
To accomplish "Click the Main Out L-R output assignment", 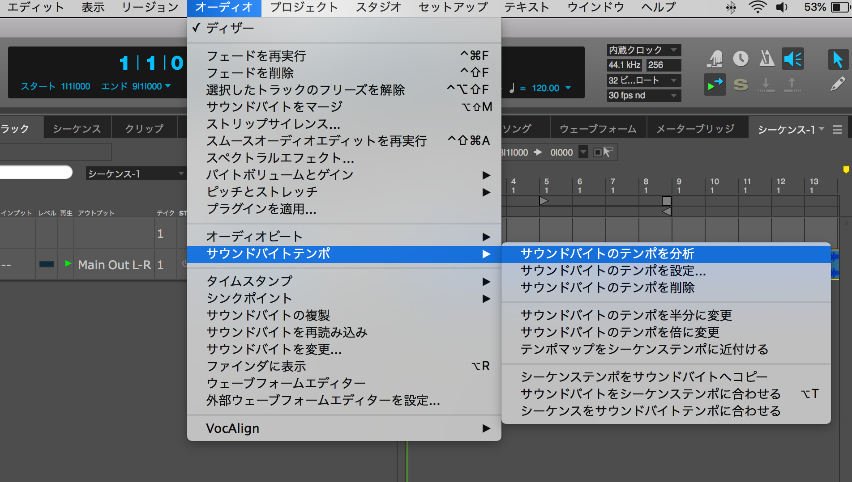I will click(x=114, y=265).
